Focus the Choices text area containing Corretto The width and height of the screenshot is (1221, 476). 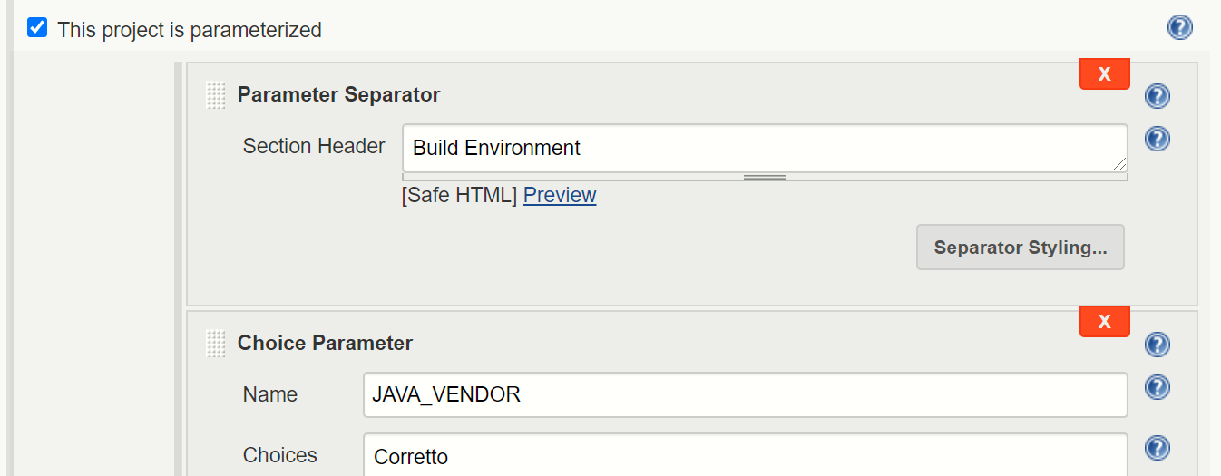(x=746, y=455)
